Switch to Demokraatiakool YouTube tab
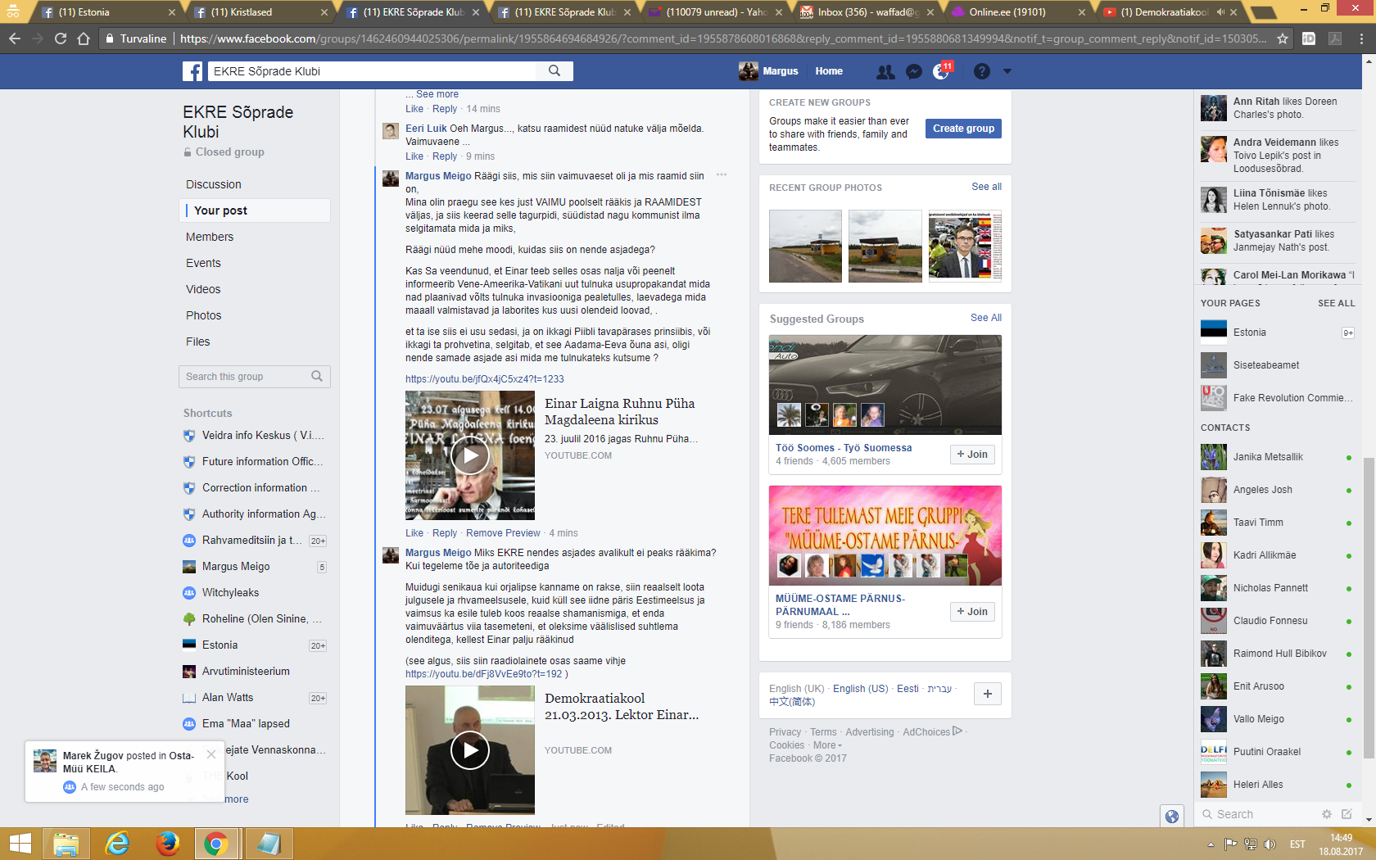The width and height of the screenshot is (1376, 860). 1170,12
